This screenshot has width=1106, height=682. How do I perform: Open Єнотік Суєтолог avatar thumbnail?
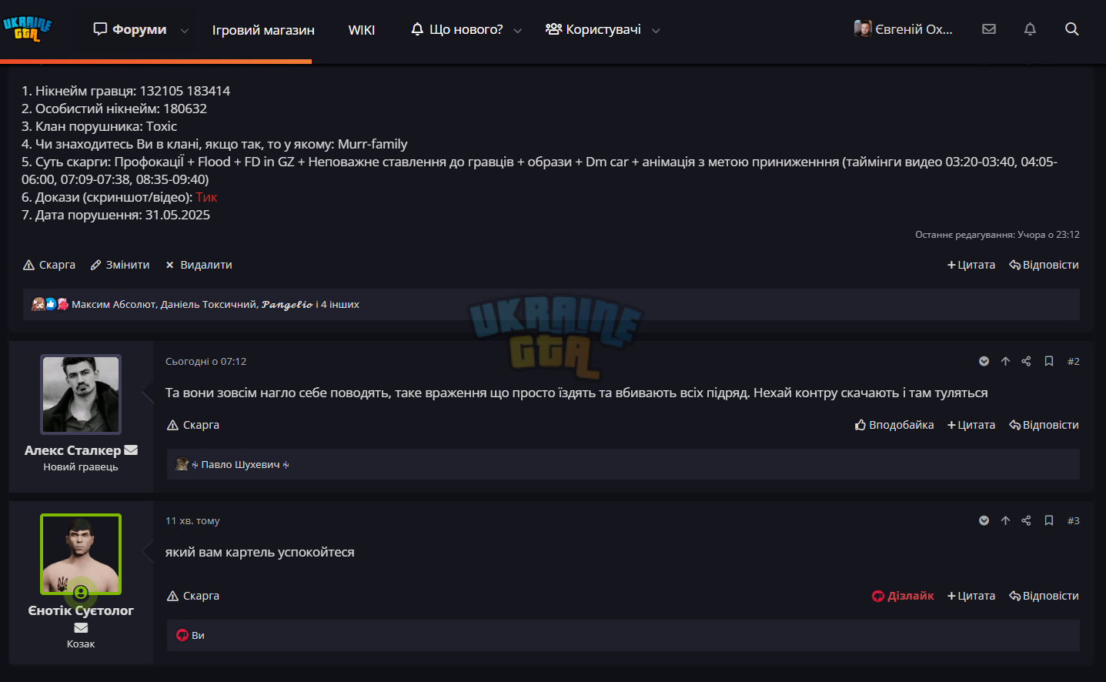(x=81, y=554)
